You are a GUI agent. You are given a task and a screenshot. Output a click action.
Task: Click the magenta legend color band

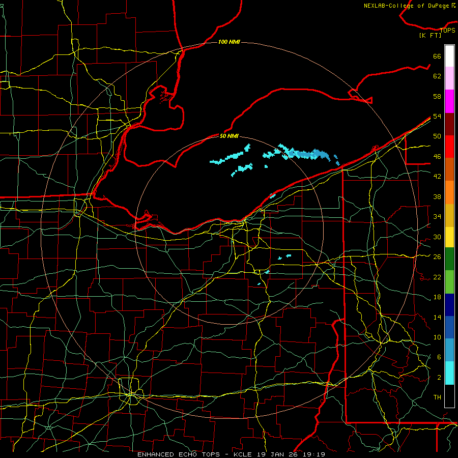coord(449,101)
